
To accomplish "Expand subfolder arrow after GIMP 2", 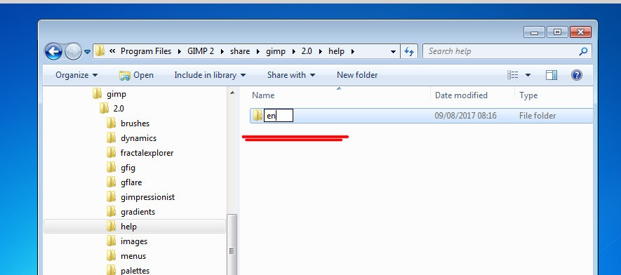I will (222, 51).
